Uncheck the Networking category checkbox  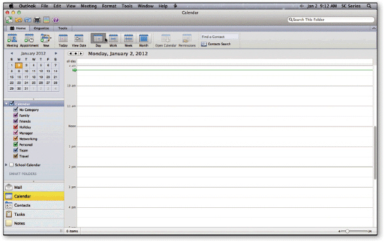[16, 139]
